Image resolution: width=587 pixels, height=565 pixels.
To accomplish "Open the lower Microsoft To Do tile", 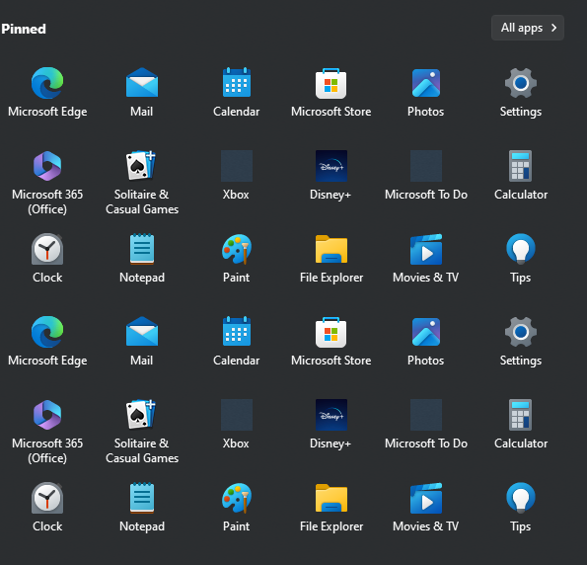I will click(x=426, y=415).
